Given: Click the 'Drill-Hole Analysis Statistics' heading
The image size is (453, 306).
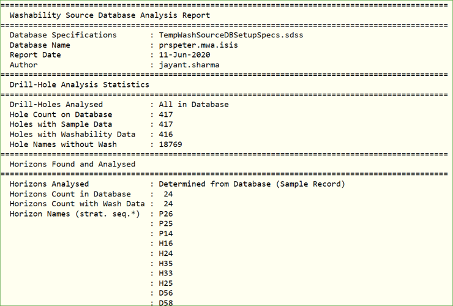Looking at the screenshot, I should (x=79, y=84).
